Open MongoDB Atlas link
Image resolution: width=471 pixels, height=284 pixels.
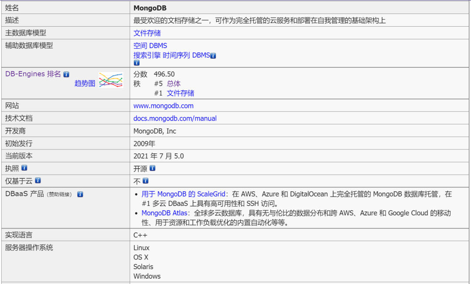coord(164,213)
